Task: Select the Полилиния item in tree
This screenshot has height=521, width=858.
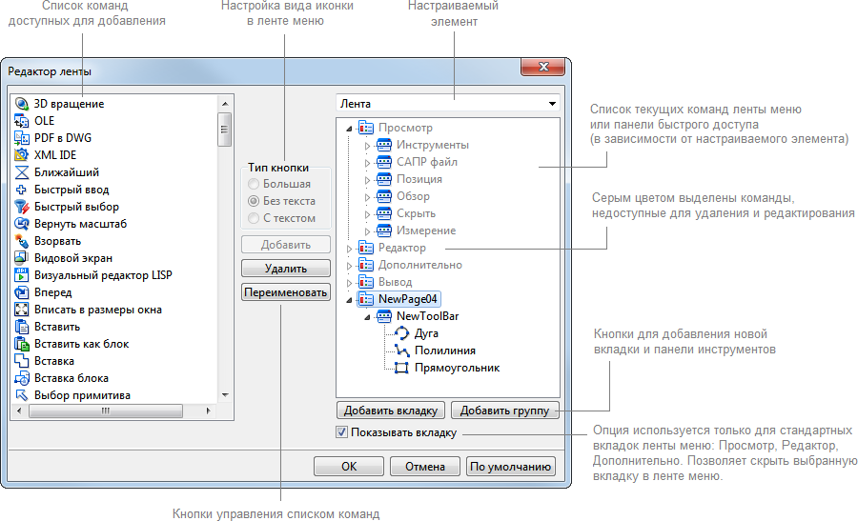Action: [444, 351]
